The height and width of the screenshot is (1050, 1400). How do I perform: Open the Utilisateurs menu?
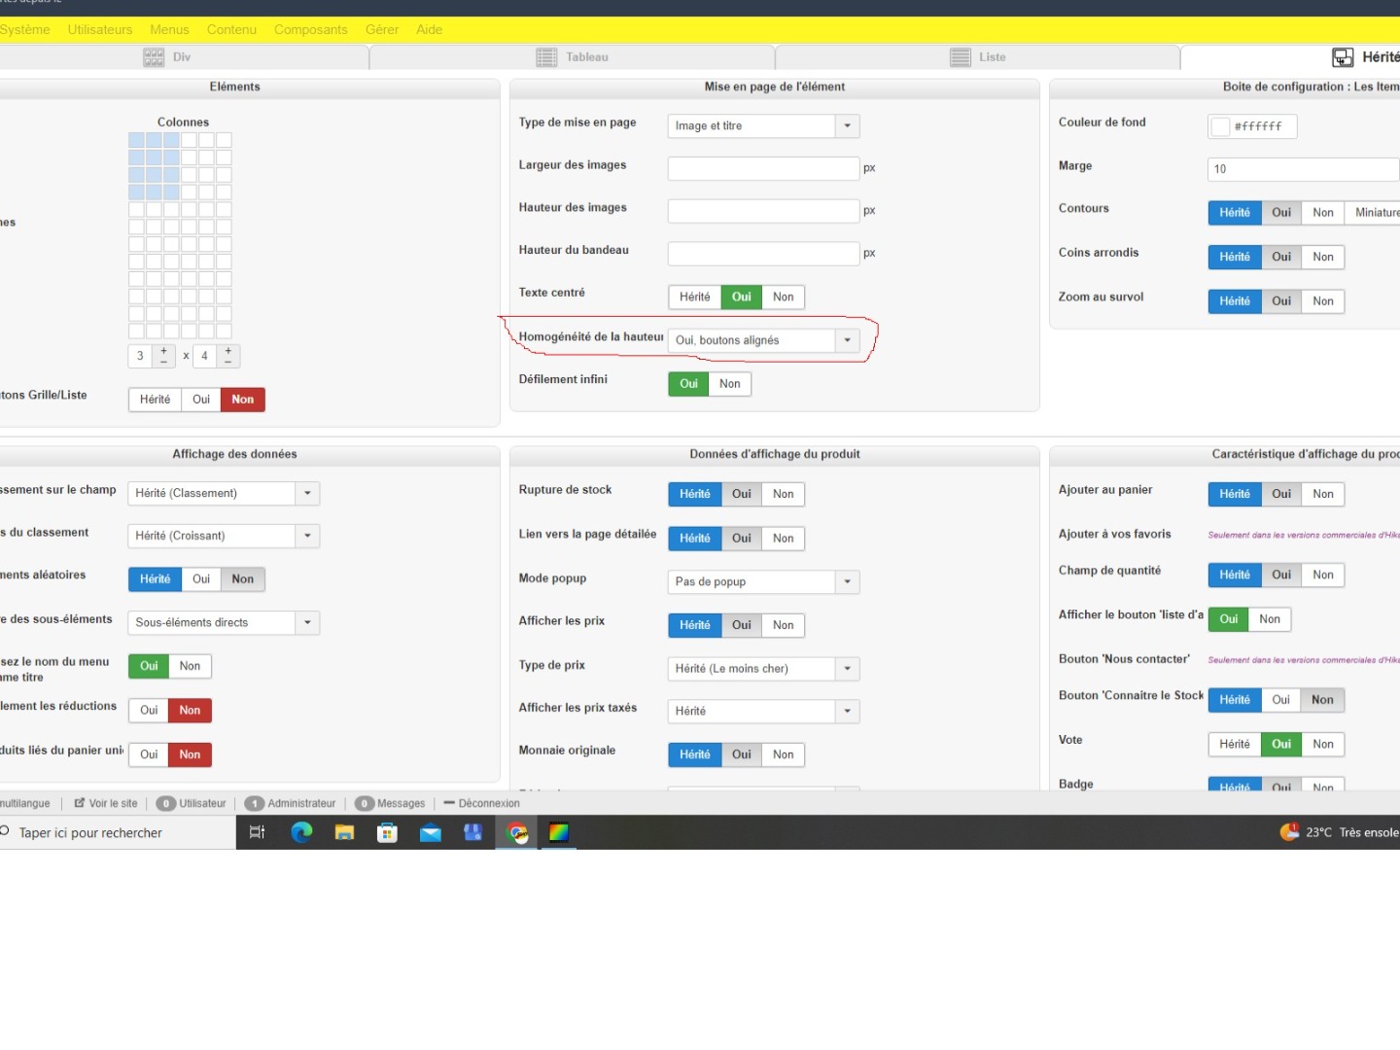(100, 29)
